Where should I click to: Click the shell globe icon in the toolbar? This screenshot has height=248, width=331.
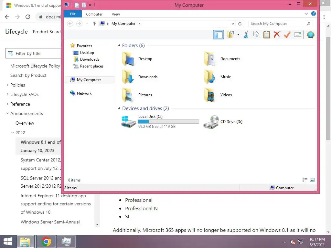click(x=311, y=35)
